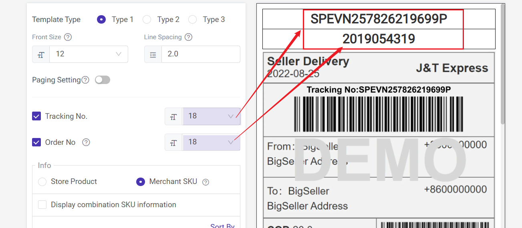The height and width of the screenshot is (228, 522).
Task: Click the Front Size help icon
Action: coord(68,37)
